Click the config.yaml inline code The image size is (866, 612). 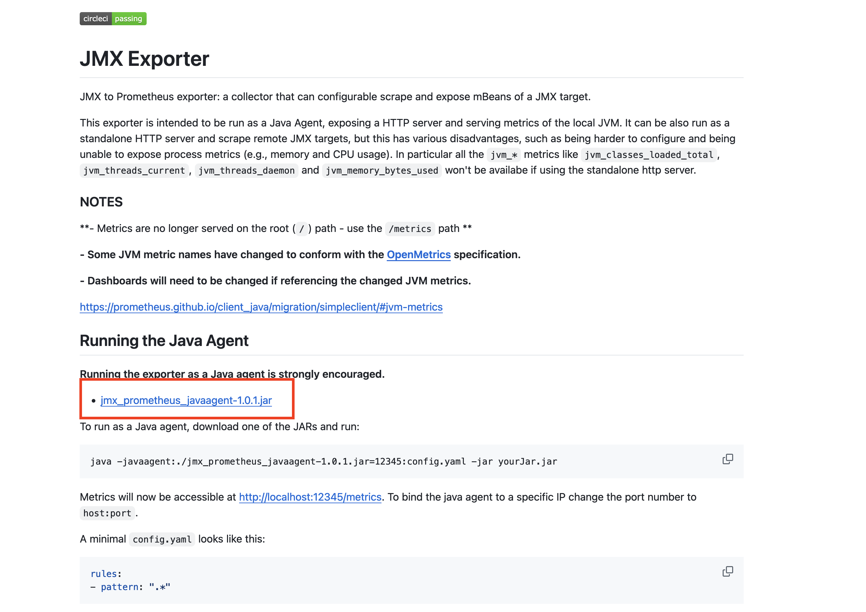tap(162, 539)
